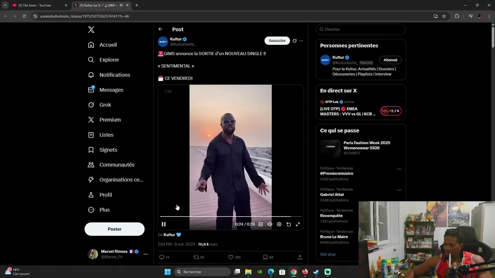The width and height of the screenshot is (495, 278).
Task: Open the Gabriel Attal trend
Action: point(332,195)
